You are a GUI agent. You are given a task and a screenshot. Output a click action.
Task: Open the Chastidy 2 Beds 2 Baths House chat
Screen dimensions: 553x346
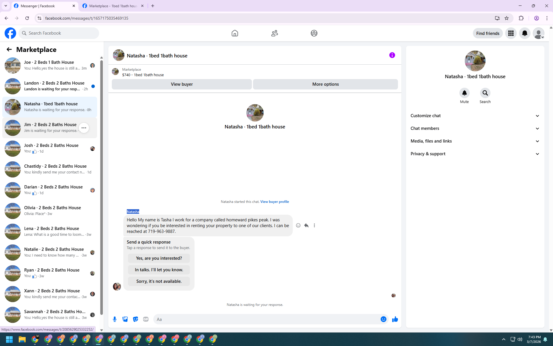click(x=50, y=169)
